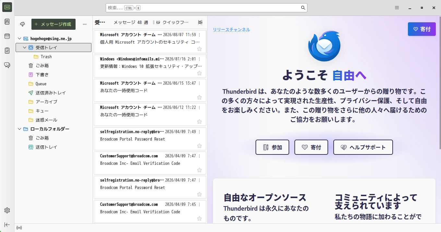Star the Windows 10 update message

coord(199,73)
